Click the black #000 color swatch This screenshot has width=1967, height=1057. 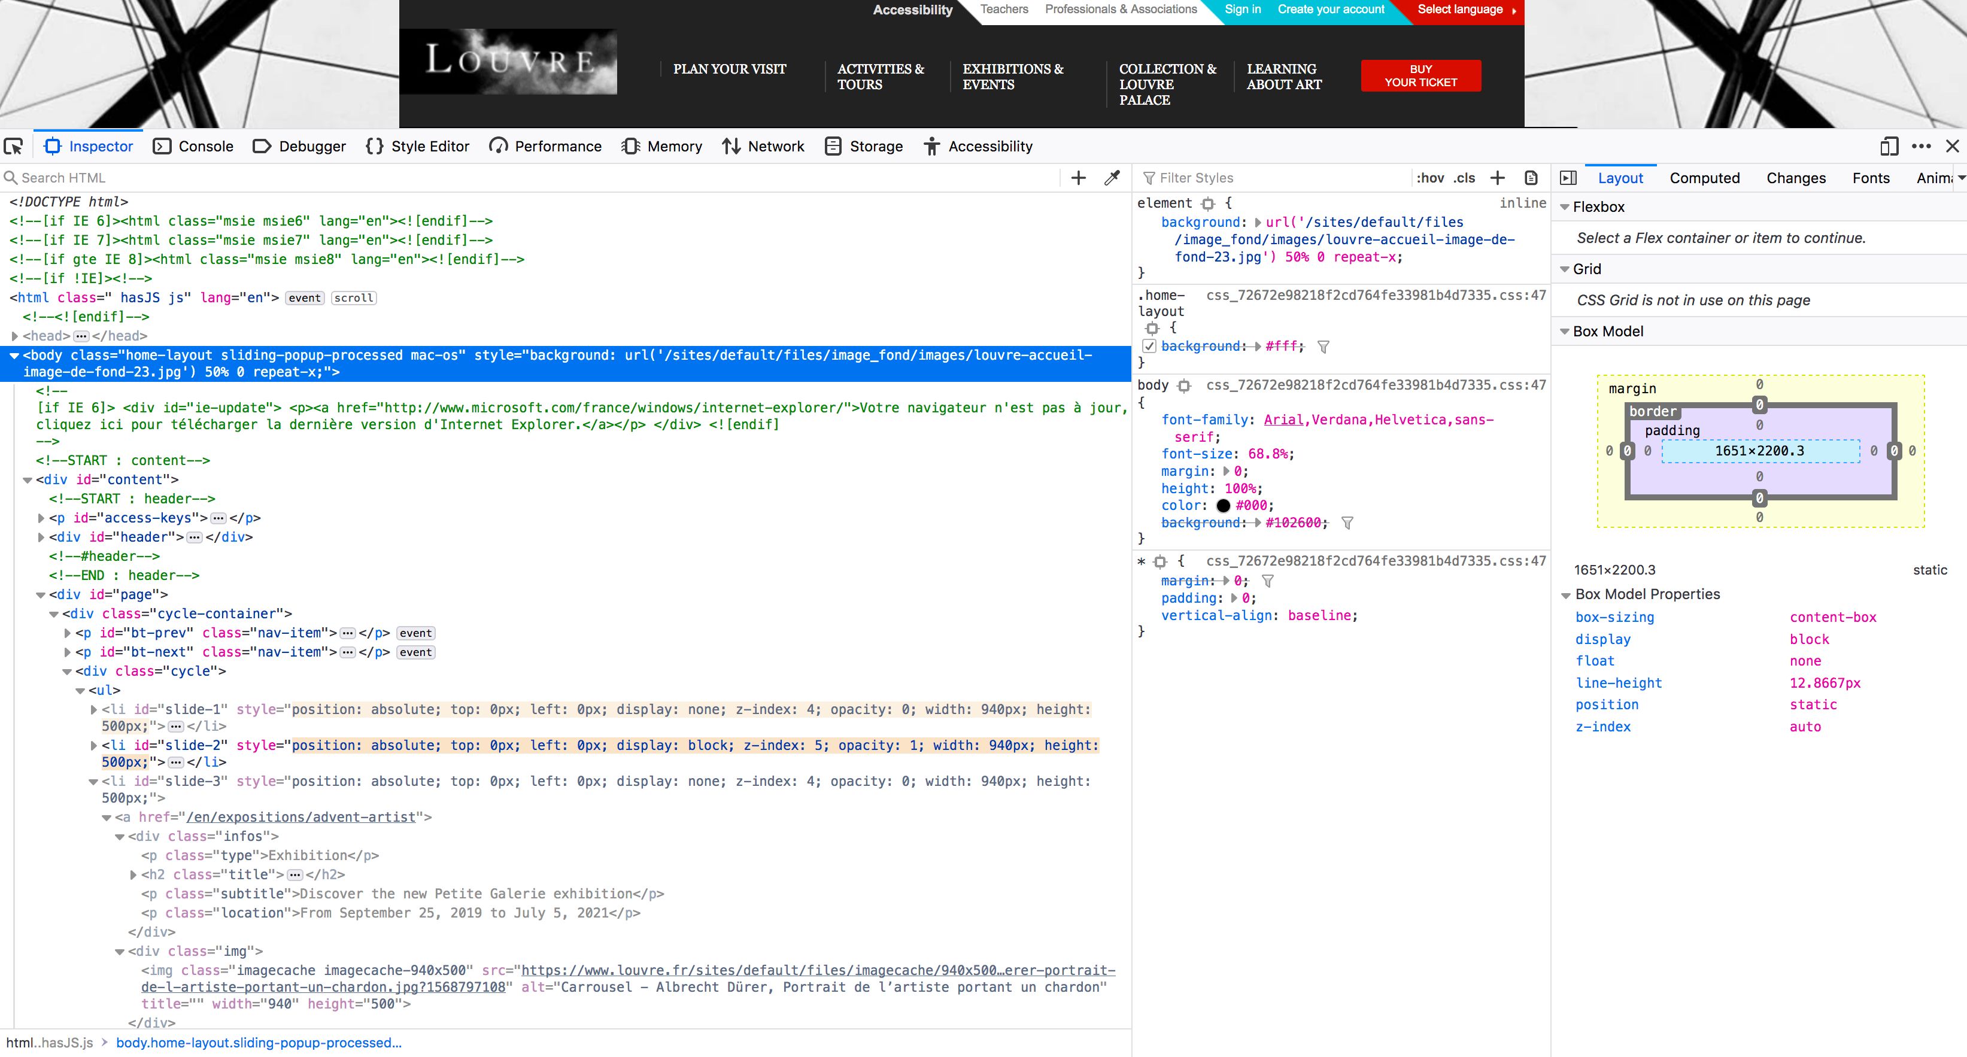(1224, 506)
